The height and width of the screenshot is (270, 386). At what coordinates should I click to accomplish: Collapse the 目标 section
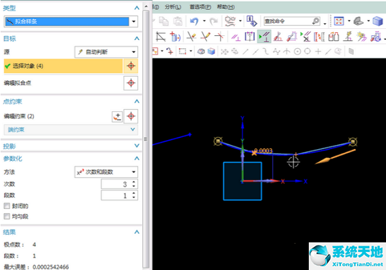tap(137, 39)
